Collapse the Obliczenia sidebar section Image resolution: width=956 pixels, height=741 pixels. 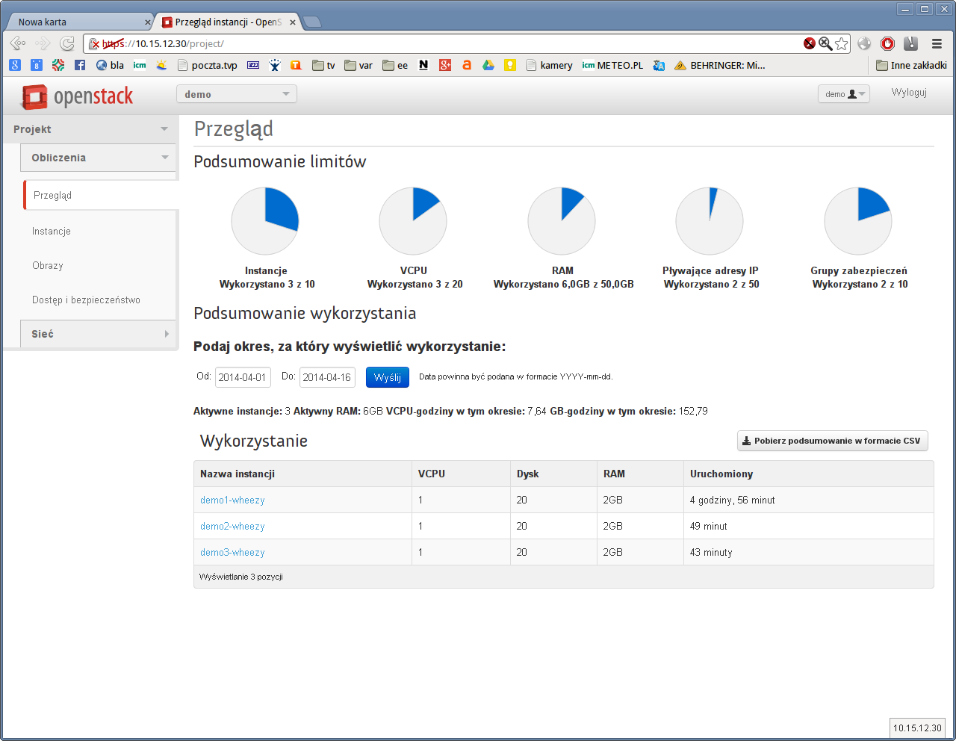(98, 158)
